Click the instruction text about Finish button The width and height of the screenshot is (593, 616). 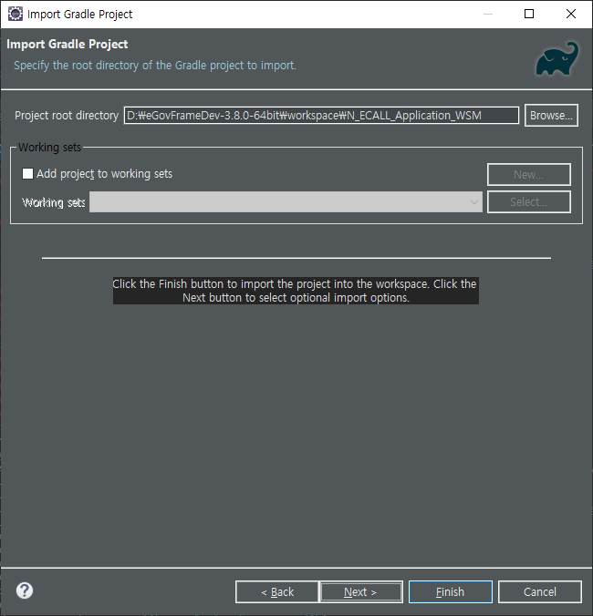(x=296, y=291)
